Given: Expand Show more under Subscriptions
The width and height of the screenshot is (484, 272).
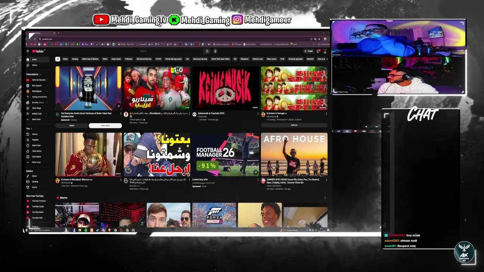Looking at the screenshot, I should [37, 119].
